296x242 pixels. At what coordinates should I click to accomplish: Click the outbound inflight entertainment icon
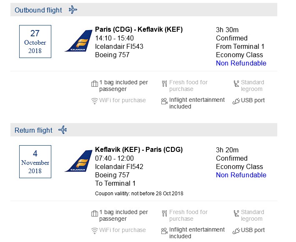click(164, 101)
